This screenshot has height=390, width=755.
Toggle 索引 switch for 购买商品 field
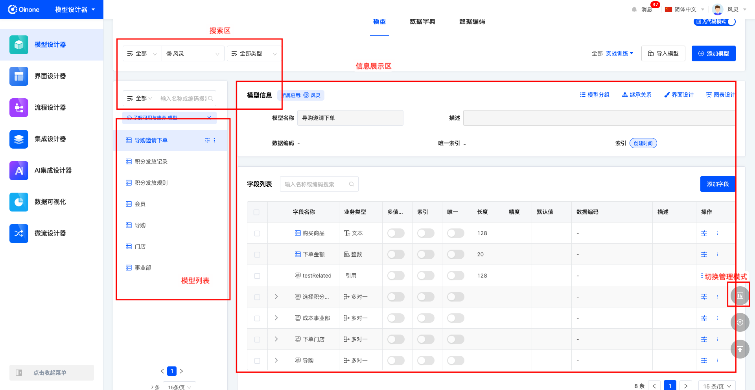coord(426,233)
